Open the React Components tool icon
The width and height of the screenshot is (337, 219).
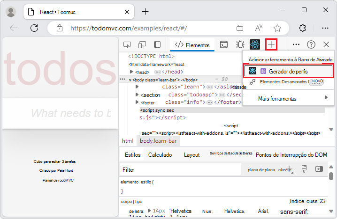[255, 44]
